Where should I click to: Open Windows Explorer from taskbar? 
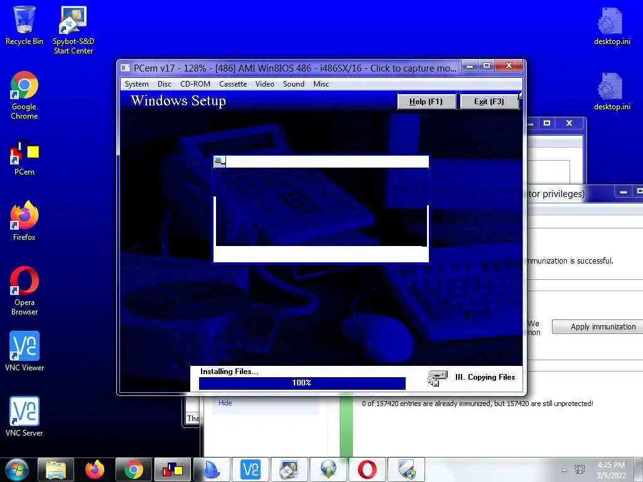(x=56, y=469)
